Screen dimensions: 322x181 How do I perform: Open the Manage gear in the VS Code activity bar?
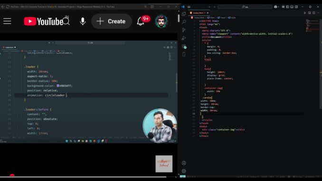coord(184,171)
